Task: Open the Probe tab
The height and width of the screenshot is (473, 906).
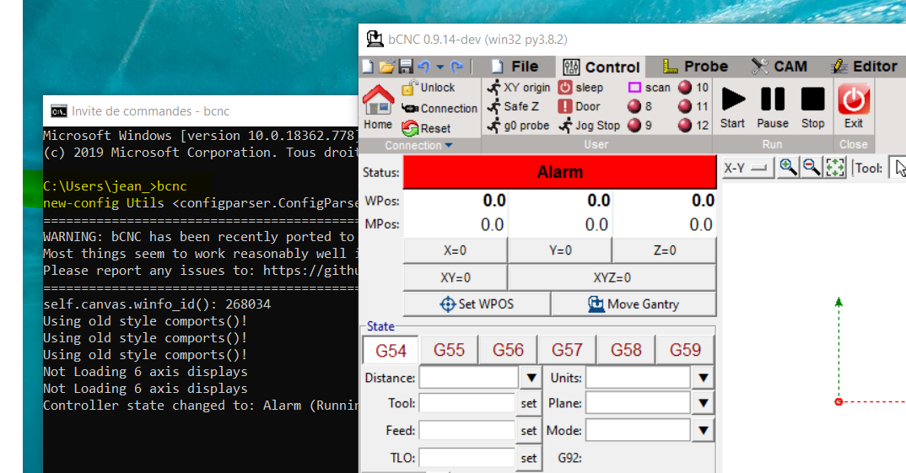Action: pos(695,67)
